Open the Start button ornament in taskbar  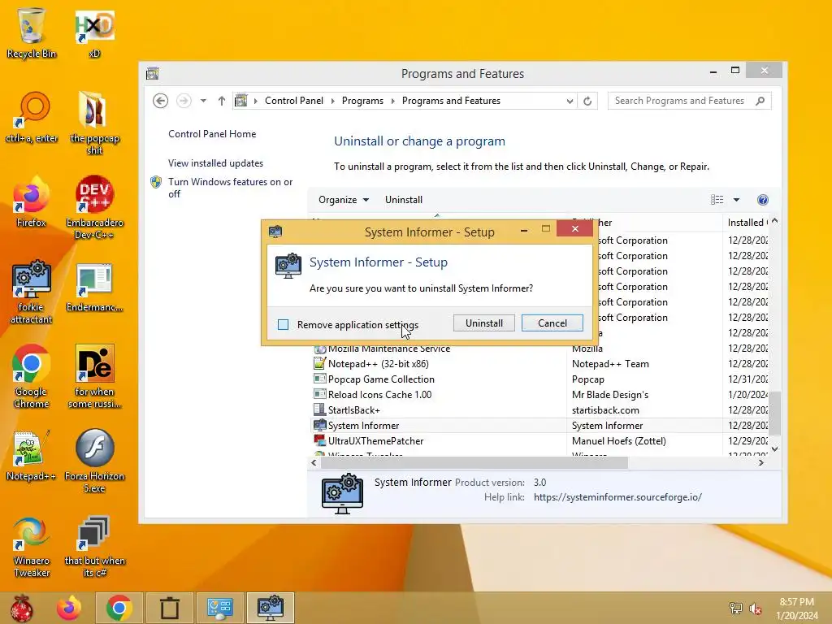21,608
